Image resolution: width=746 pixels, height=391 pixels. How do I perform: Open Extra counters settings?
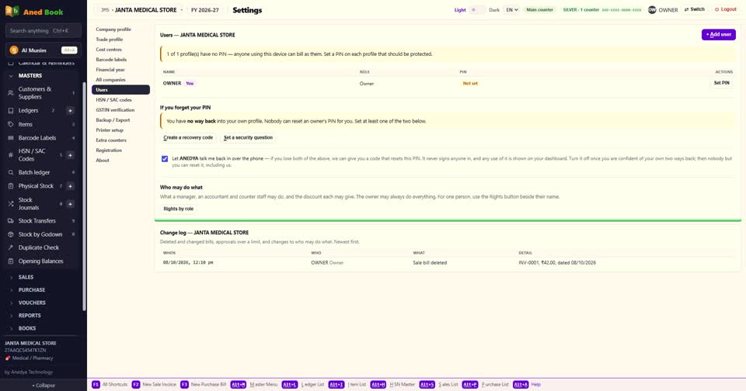[x=120, y=140]
